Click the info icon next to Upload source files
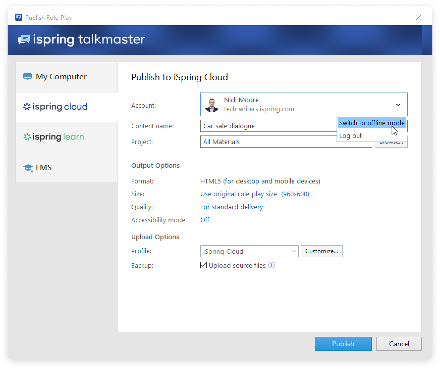The height and width of the screenshot is (369, 440). point(272,265)
